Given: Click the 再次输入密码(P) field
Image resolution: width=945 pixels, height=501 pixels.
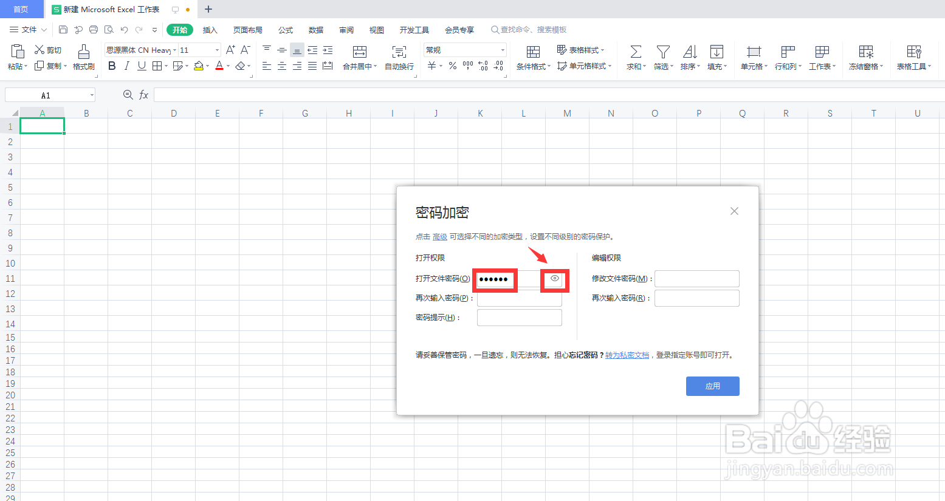Looking at the screenshot, I should coord(520,298).
